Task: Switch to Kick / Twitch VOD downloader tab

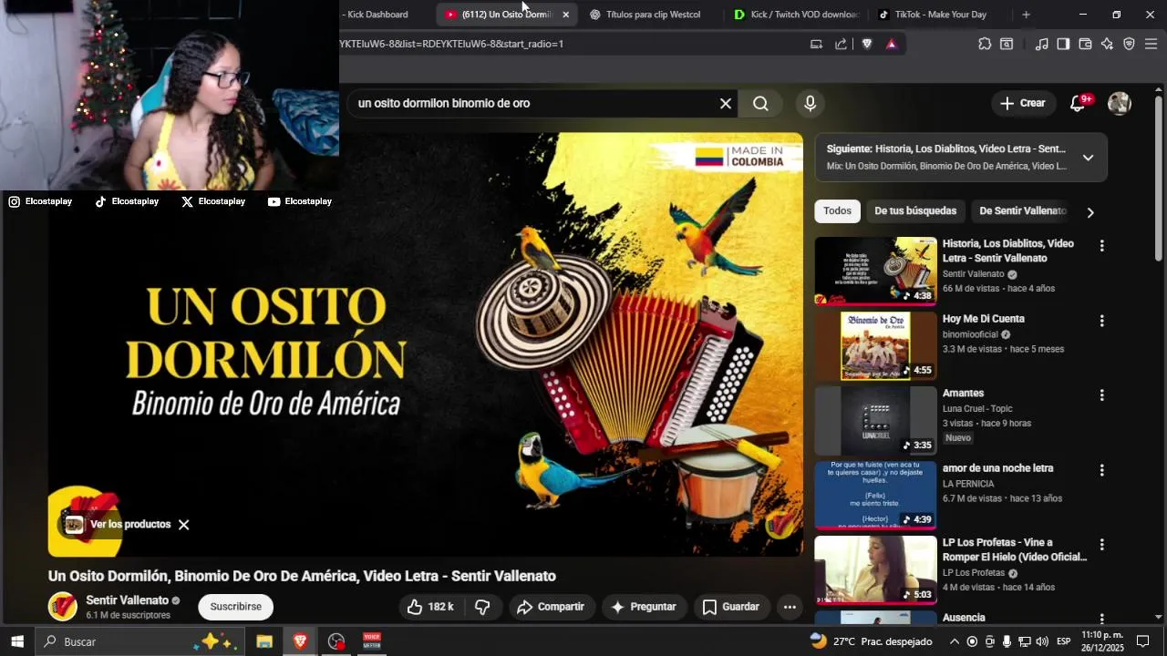Action: [796, 15]
